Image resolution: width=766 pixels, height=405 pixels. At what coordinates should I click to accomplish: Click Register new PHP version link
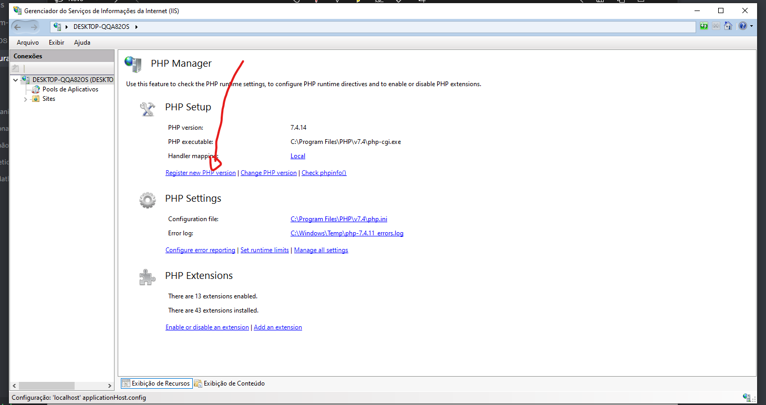coord(200,173)
